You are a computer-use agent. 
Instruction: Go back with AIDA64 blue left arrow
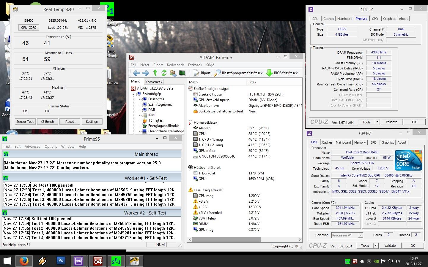click(136, 73)
